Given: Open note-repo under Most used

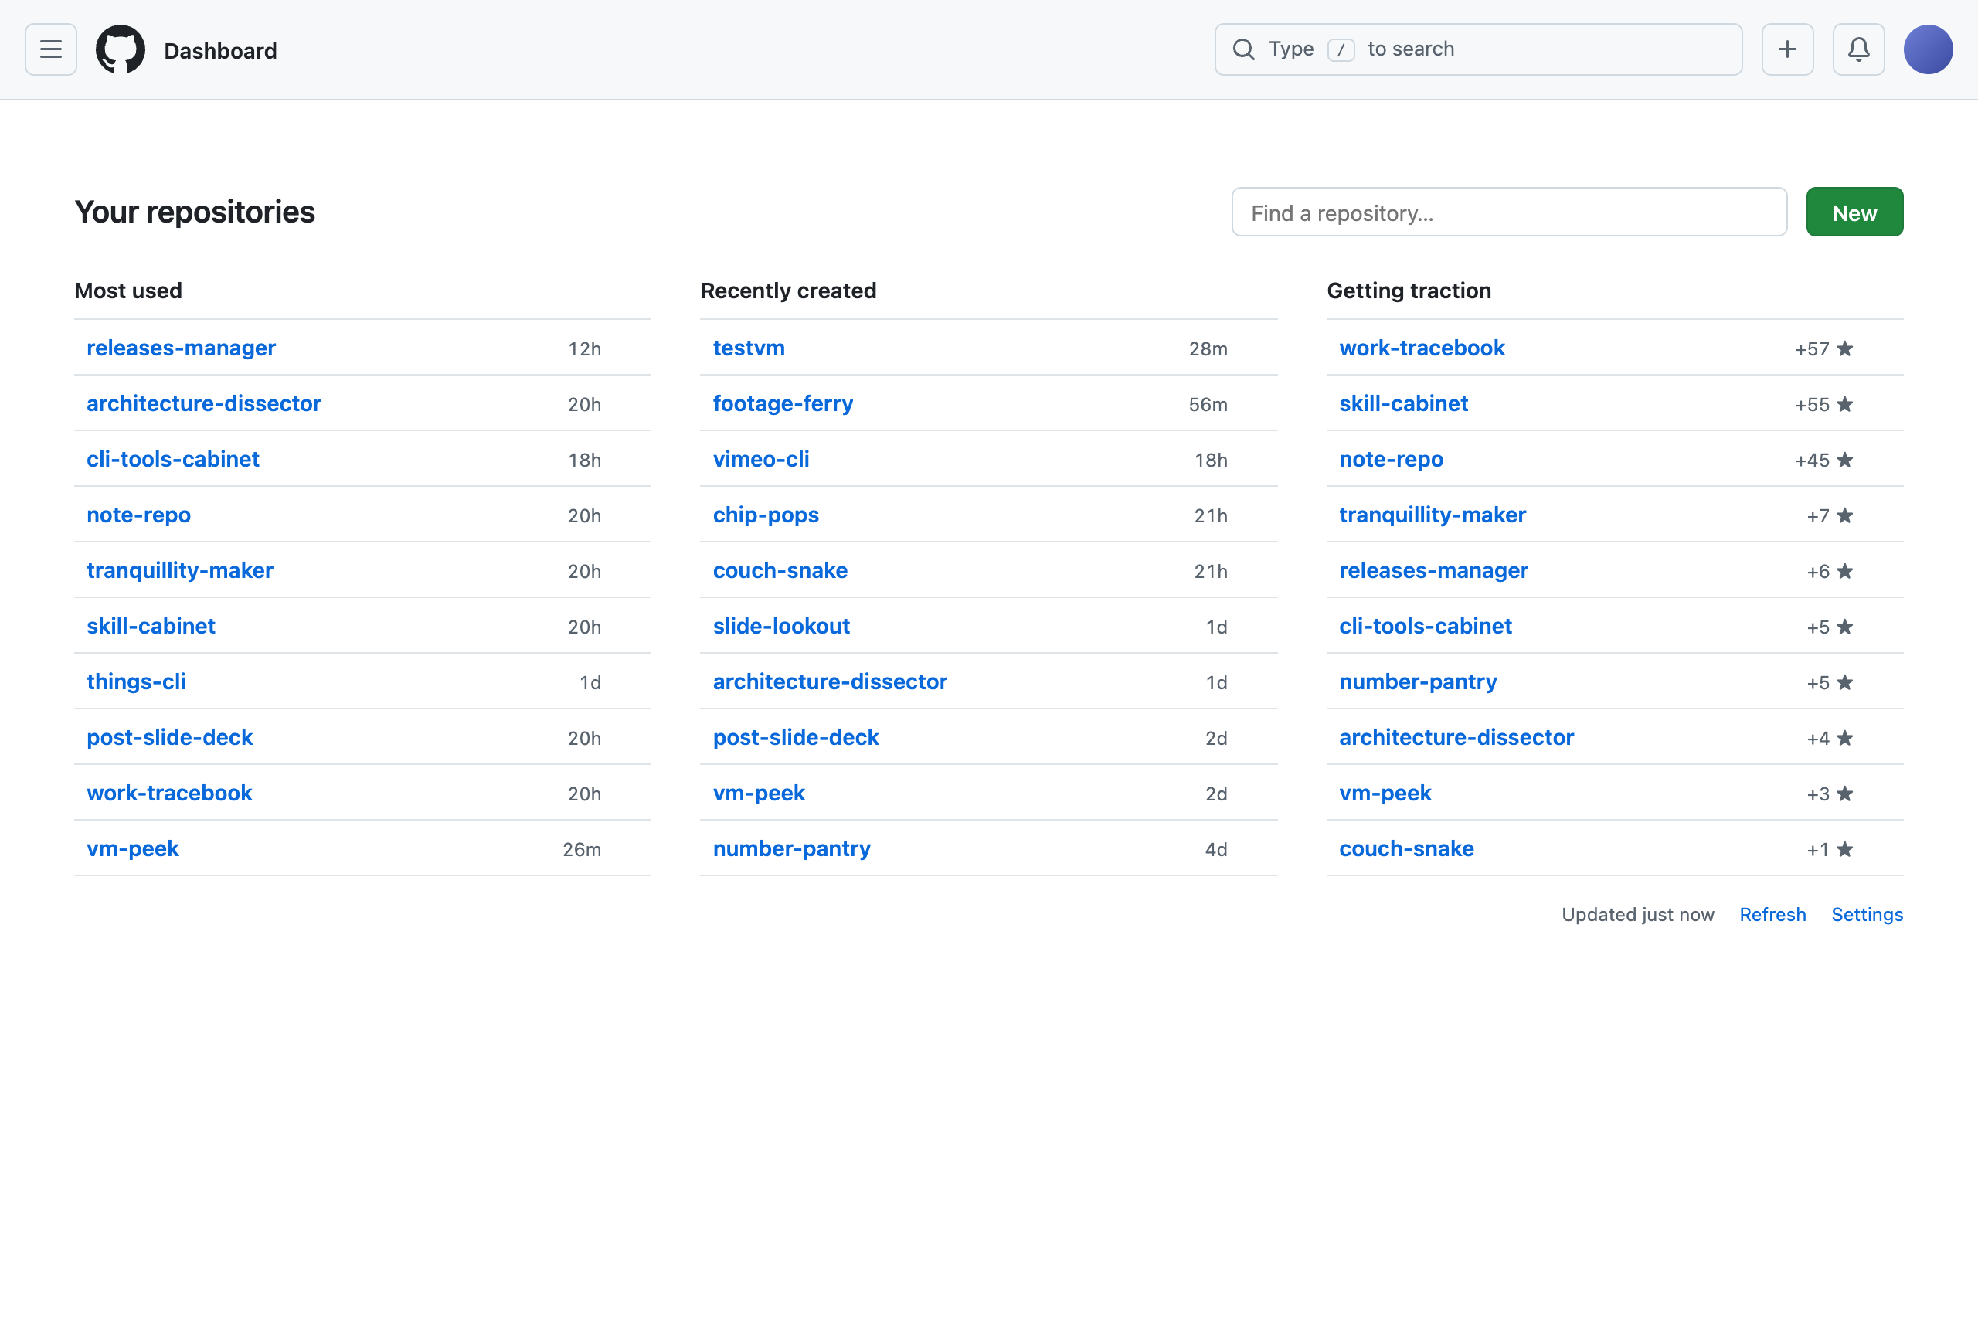Looking at the screenshot, I should point(138,515).
